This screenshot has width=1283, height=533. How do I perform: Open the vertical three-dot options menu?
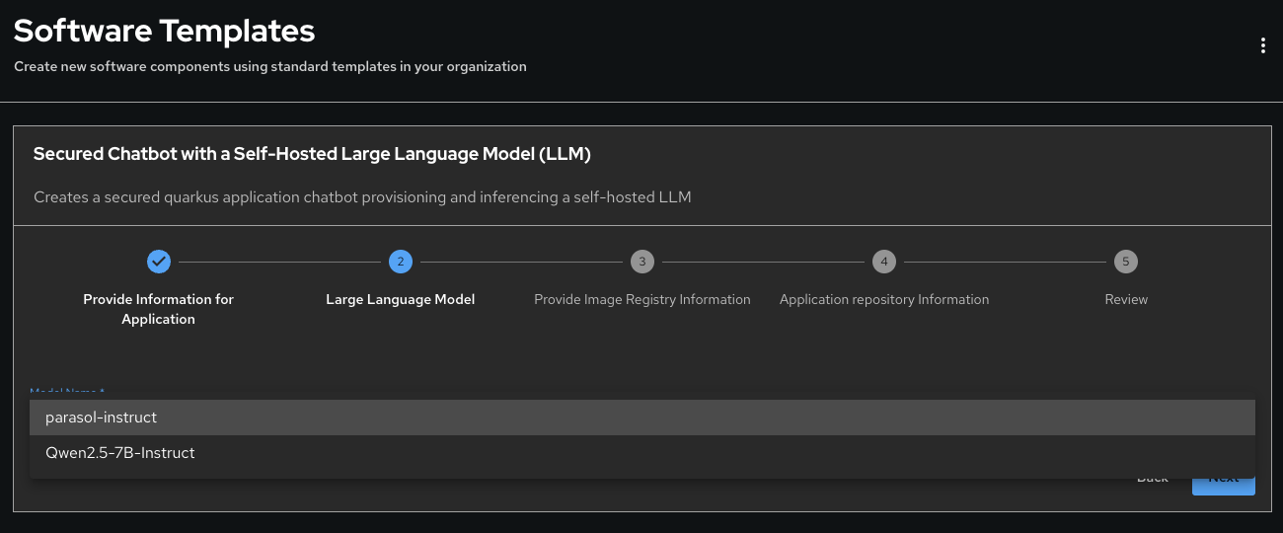[1262, 45]
